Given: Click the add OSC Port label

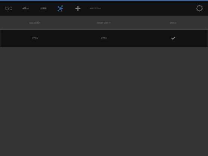Looking at the screenshot, I should pos(95,8).
